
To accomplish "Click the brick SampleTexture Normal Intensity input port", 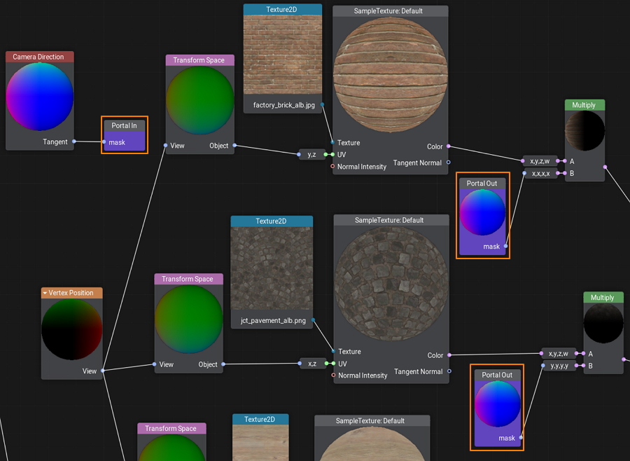I will tap(332, 167).
